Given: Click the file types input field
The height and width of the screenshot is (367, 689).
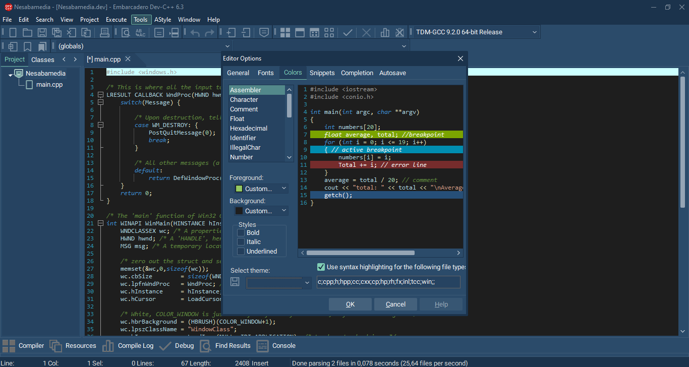Looking at the screenshot, I should click(x=388, y=282).
